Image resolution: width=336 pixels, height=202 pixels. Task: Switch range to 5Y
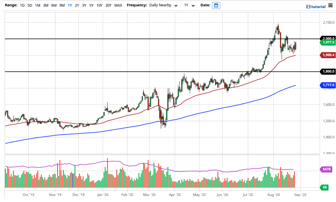click(91, 5)
